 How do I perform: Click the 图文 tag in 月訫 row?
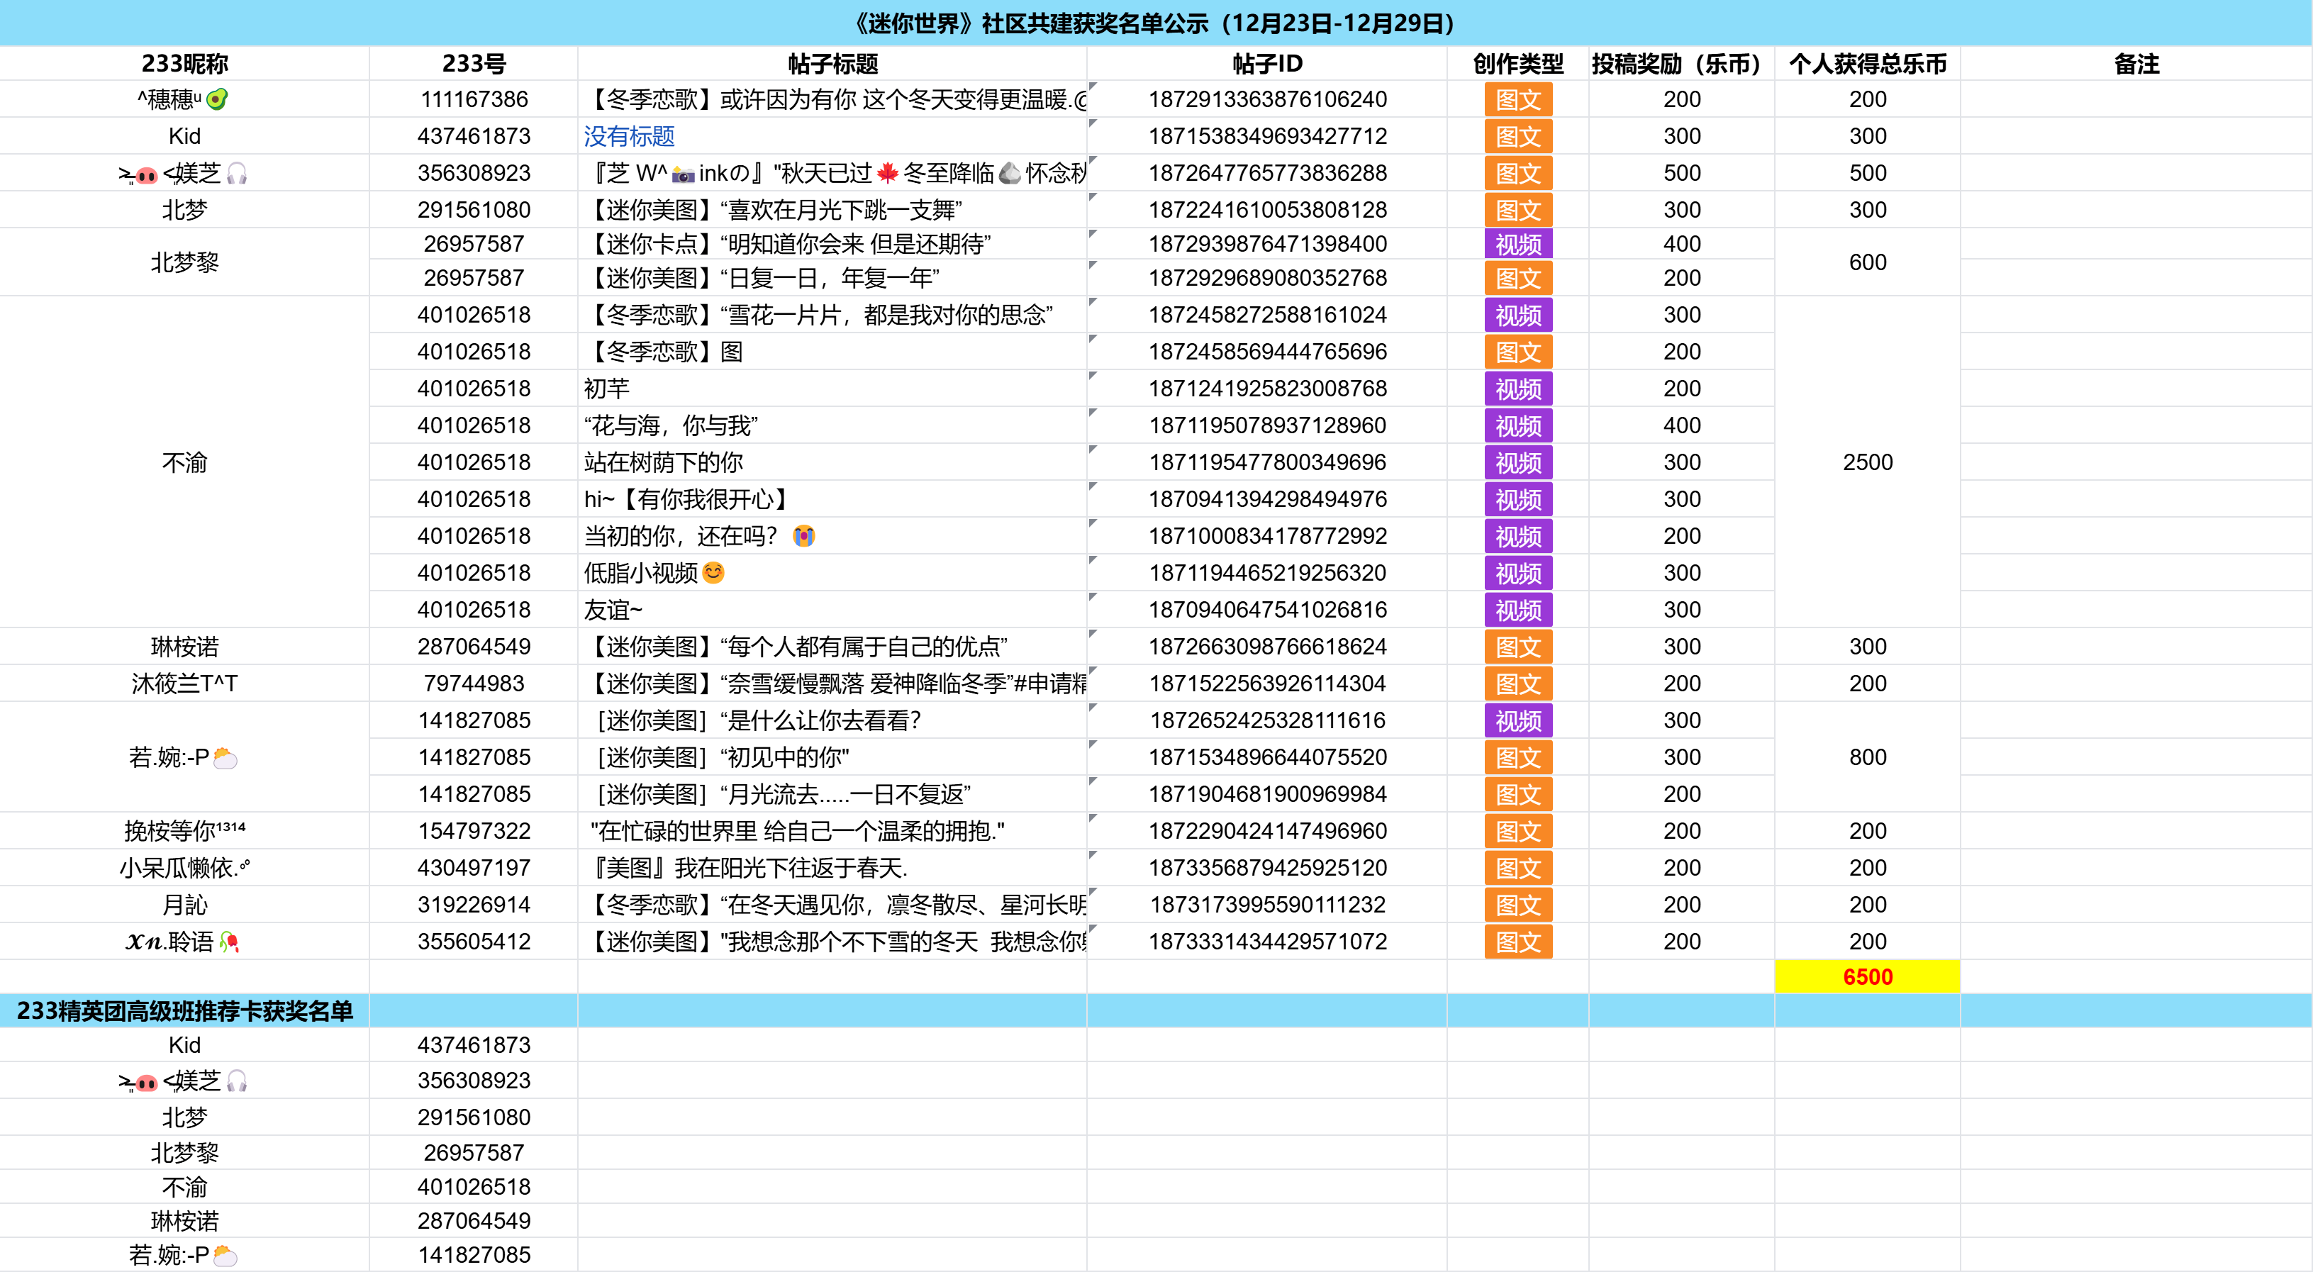point(1517,905)
